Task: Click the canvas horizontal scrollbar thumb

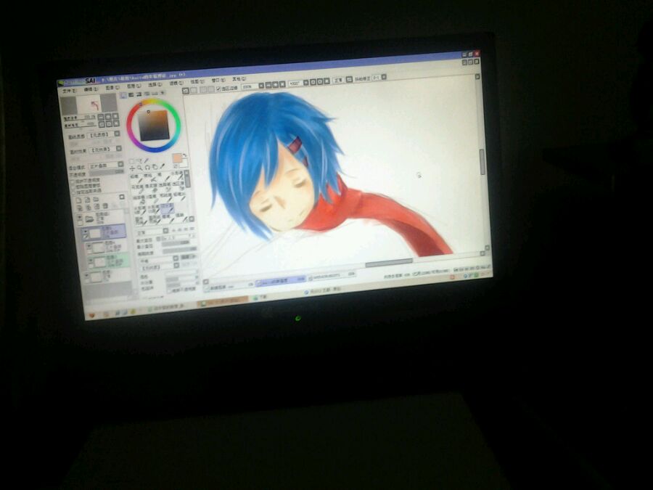Action: (389, 262)
